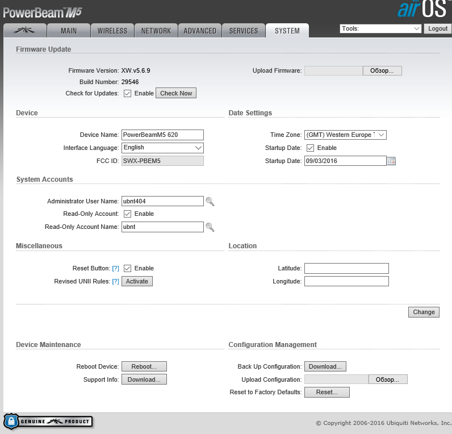Click the Reboot... button
The image size is (452, 434).
pos(144,366)
